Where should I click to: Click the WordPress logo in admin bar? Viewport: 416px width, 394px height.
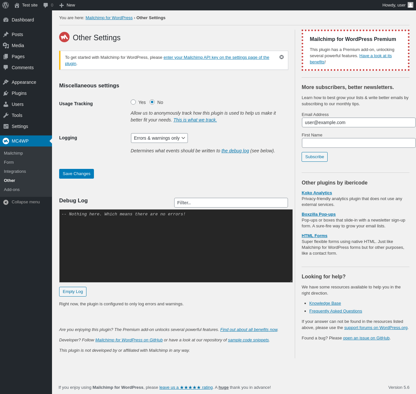6,5
